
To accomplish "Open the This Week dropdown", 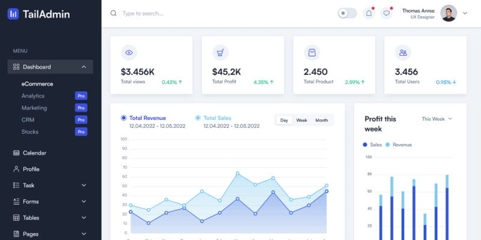I will click(x=437, y=119).
